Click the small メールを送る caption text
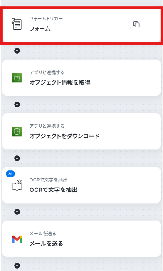The width and height of the screenshot is (163, 271). [x=43, y=234]
